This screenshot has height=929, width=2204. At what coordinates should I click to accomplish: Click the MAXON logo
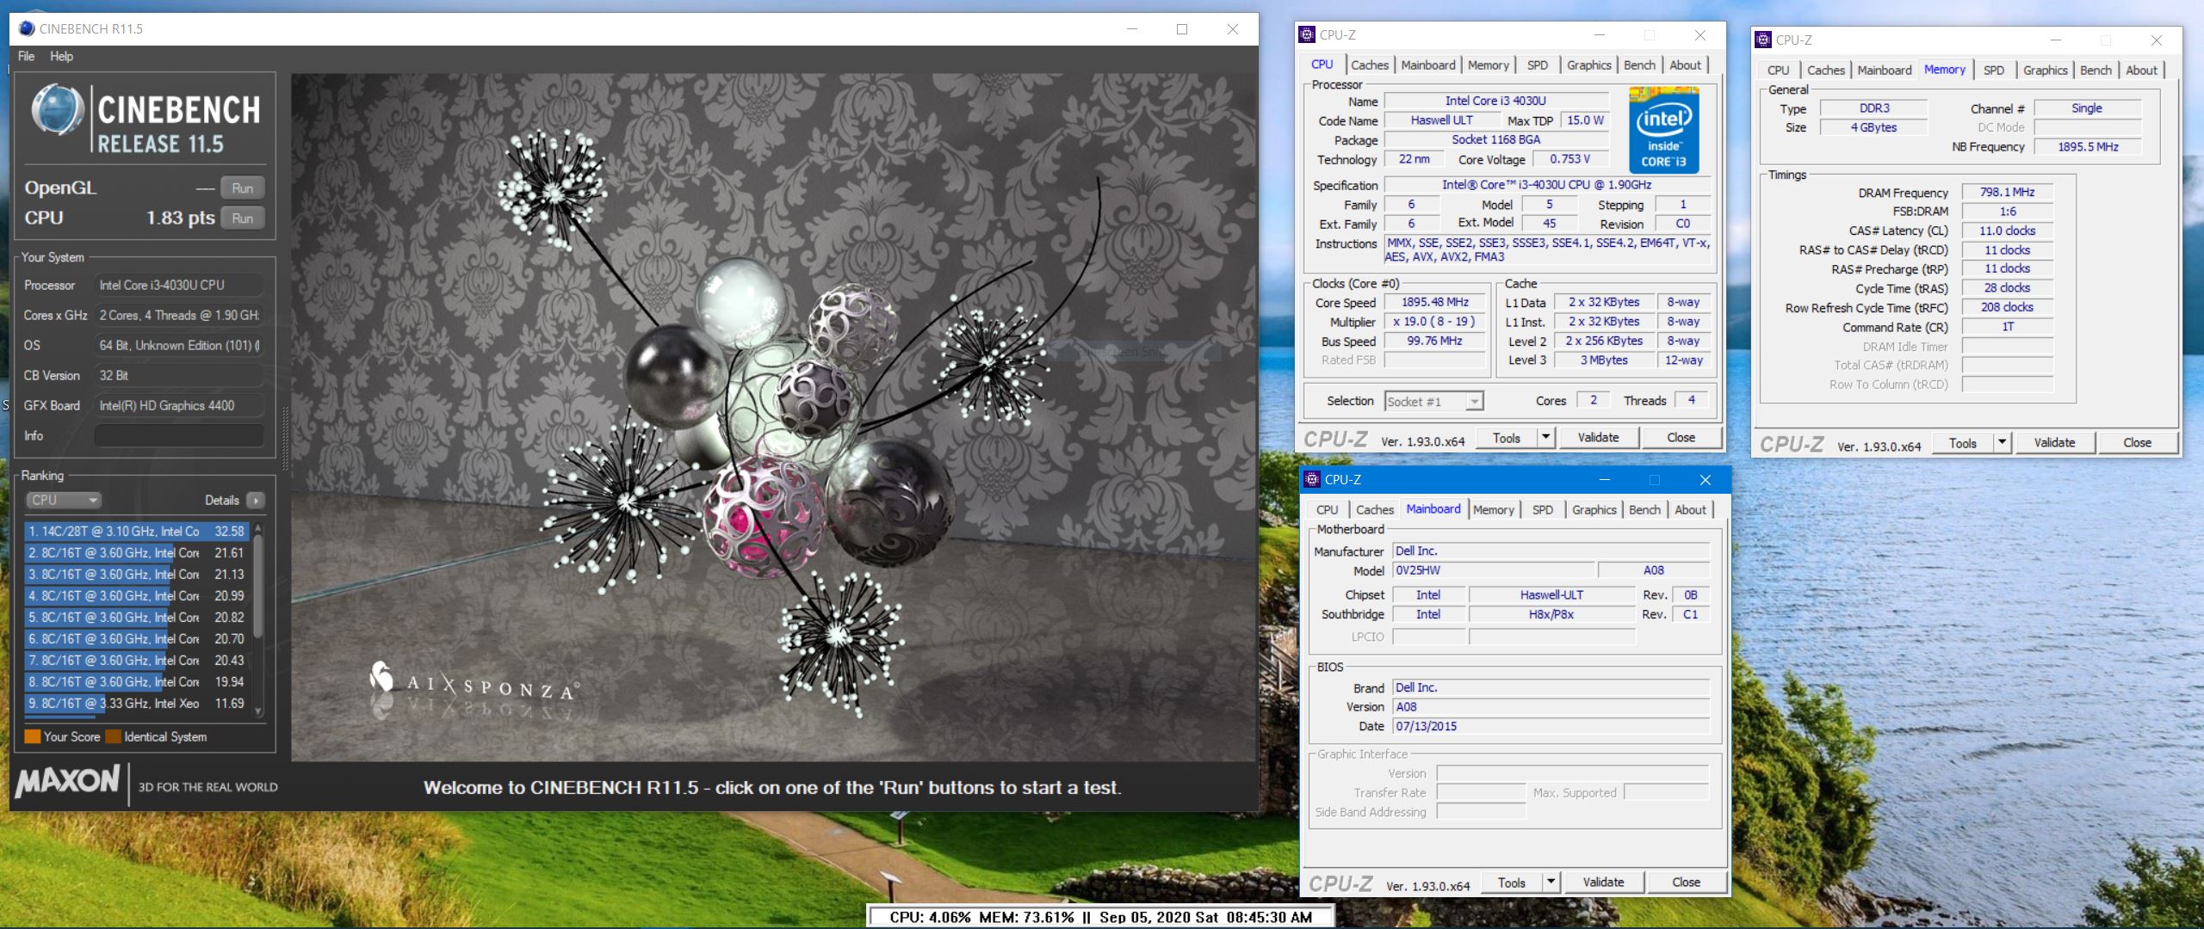click(x=67, y=781)
